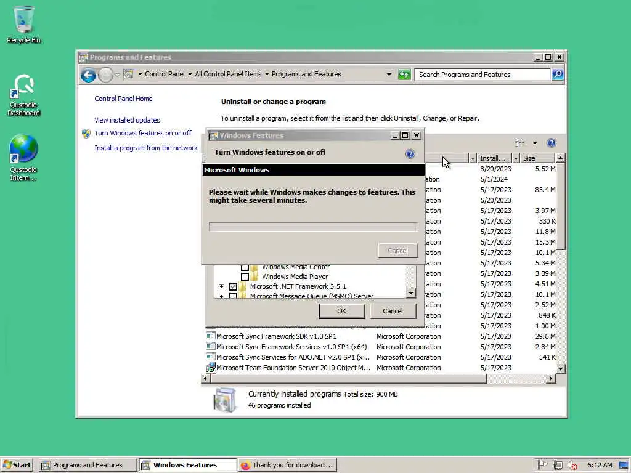Click the .NET Framework 3.5.1 folder icon
Screen dimensions: 631x473
[242, 287]
